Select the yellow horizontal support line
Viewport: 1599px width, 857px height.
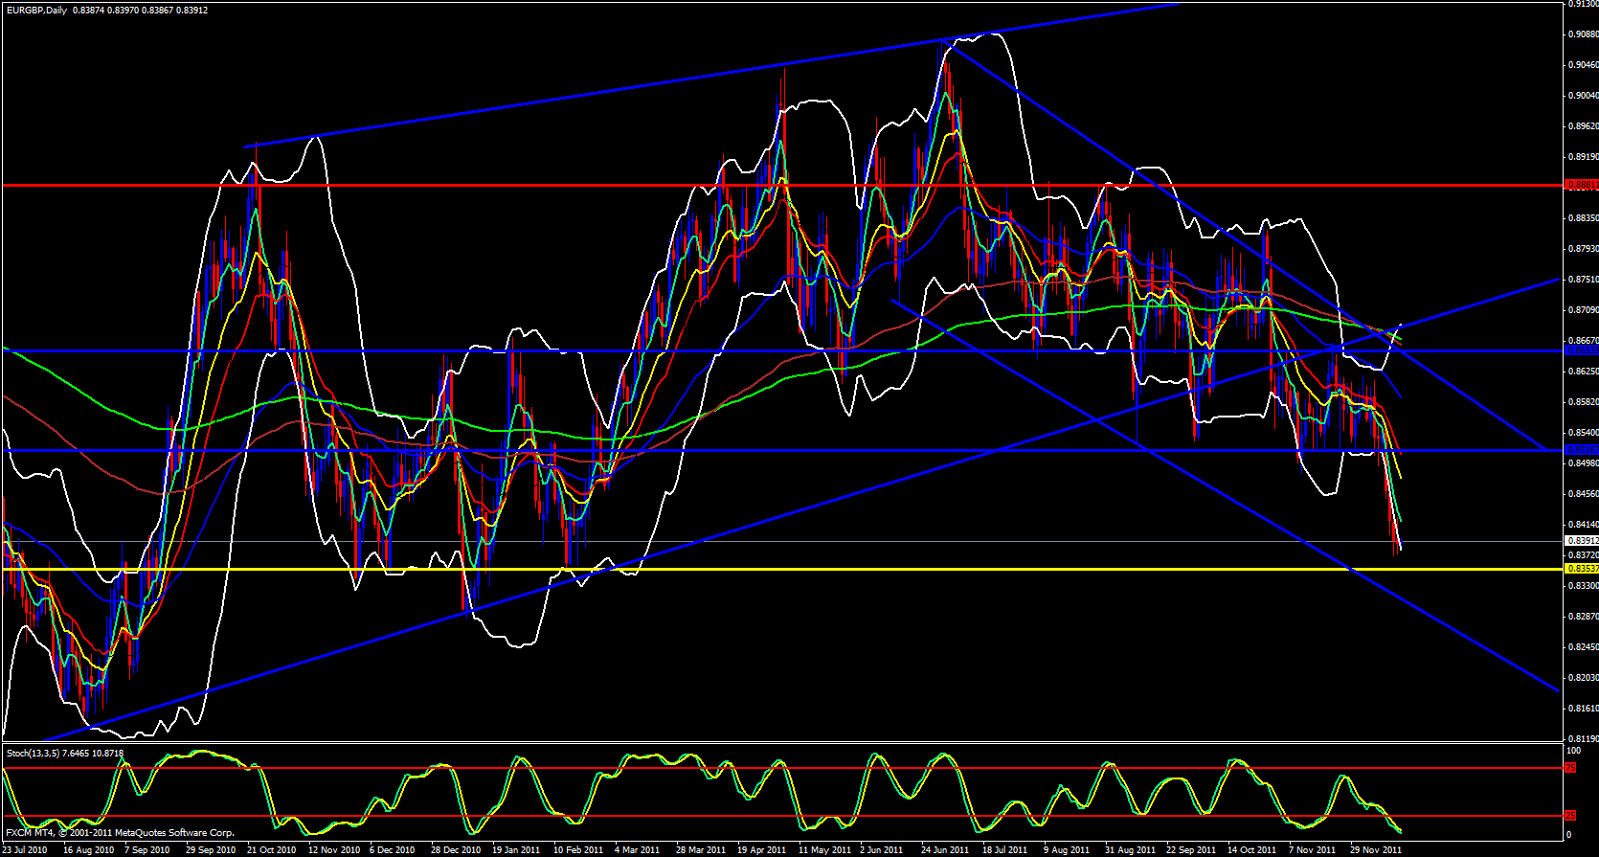(x=766, y=570)
